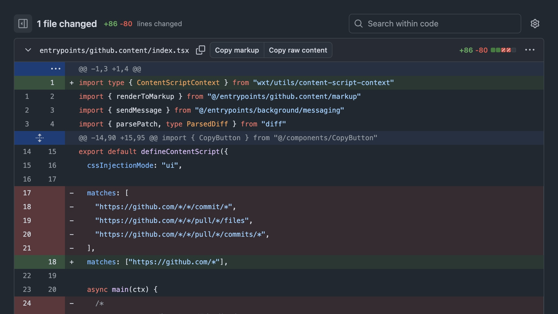
Task: Select the entrypoints/github.content/index.tsx filename
Action: 114,50
